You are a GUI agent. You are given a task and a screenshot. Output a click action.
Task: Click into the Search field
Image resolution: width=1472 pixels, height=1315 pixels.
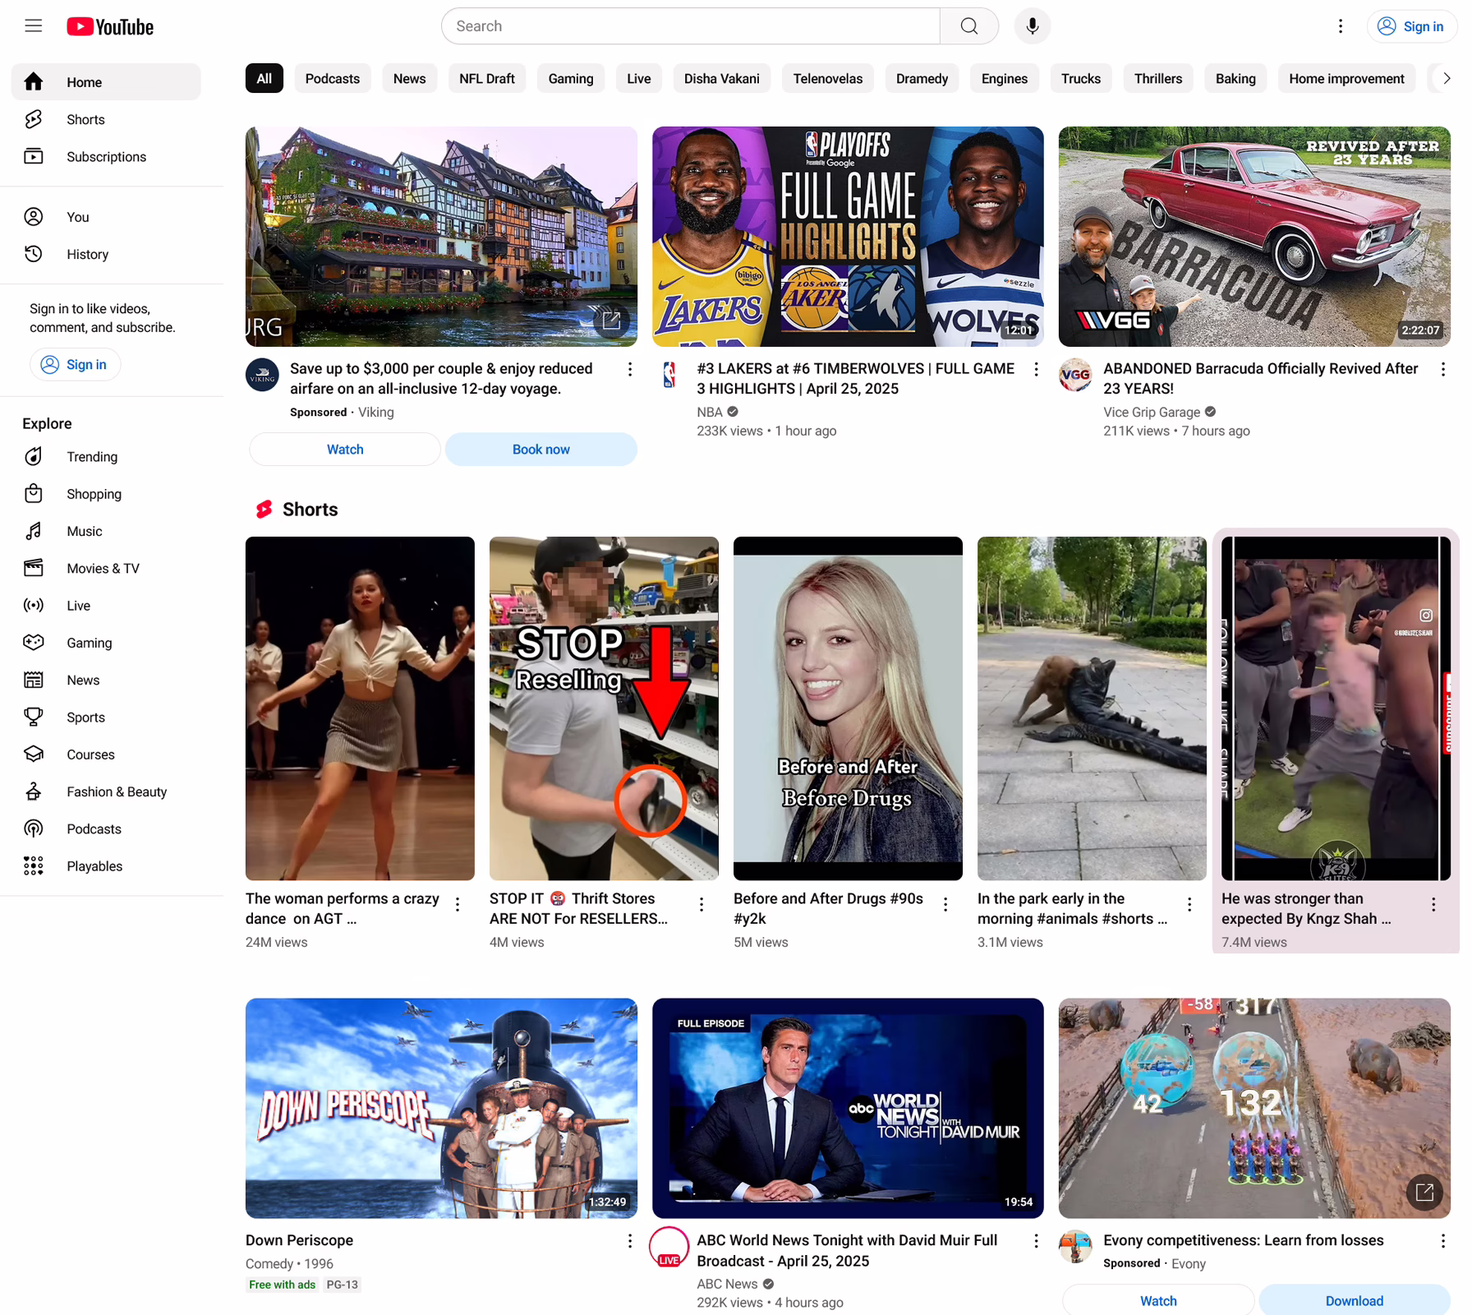[691, 26]
